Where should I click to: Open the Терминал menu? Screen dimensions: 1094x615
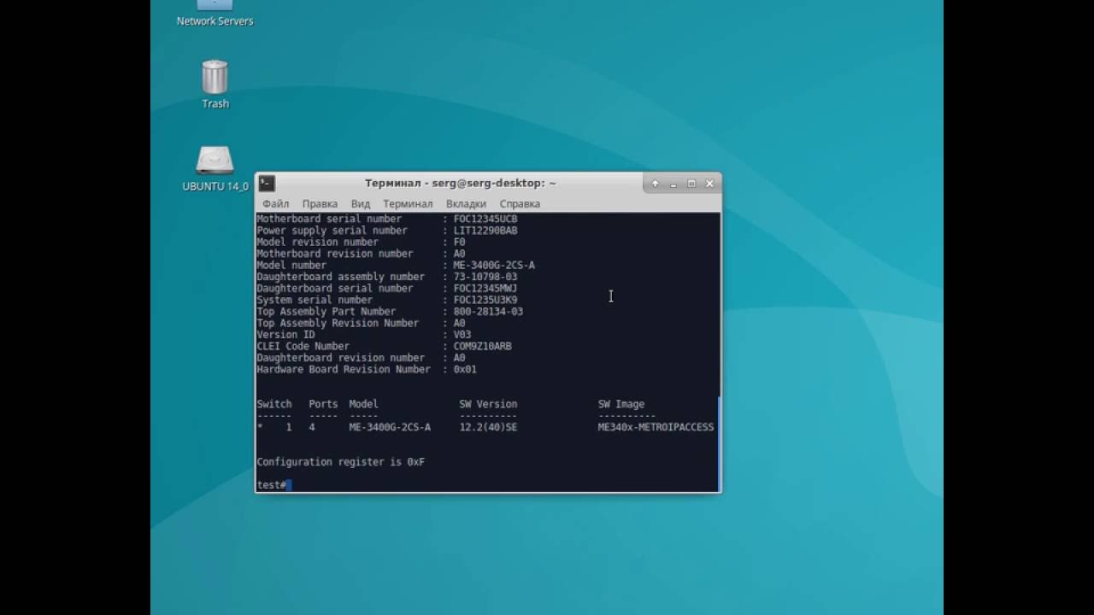408,204
